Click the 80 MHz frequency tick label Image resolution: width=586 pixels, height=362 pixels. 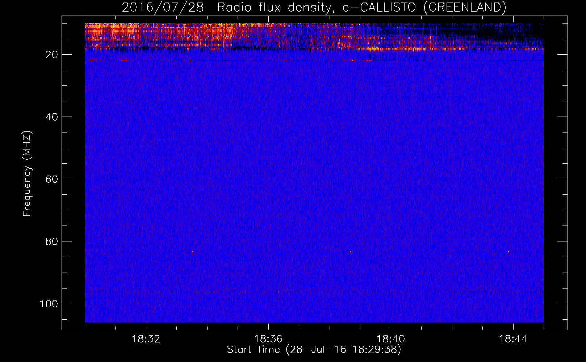tap(52, 241)
